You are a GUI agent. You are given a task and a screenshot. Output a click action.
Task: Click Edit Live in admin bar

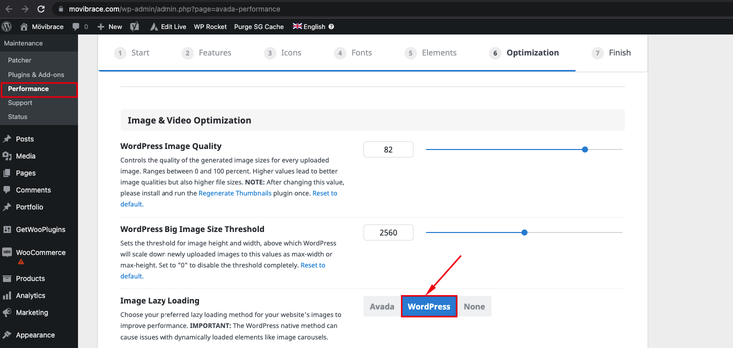(173, 26)
